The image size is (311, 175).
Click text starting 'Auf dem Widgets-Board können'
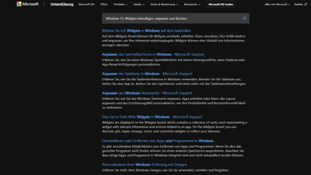(174, 41)
